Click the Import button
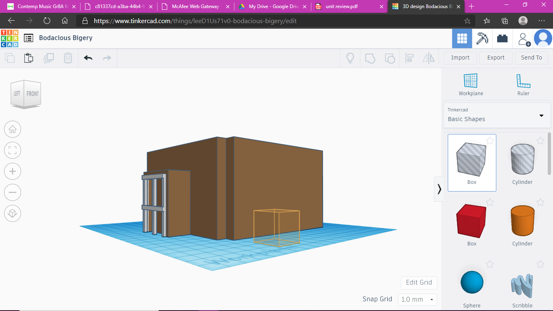Image resolution: width=553 pixels, height=311 pixels. point(460,58)
